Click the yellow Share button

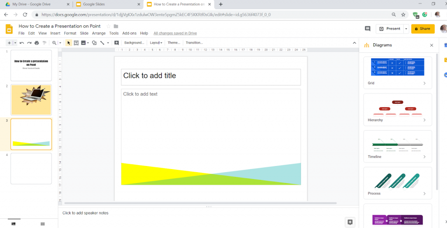click(423, 29)
